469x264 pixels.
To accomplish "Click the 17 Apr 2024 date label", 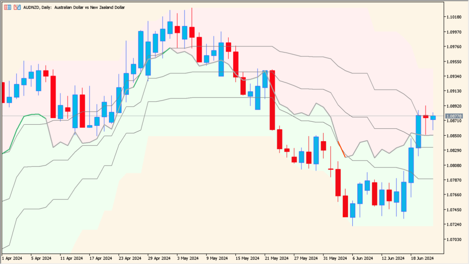I will pos(101,258).
